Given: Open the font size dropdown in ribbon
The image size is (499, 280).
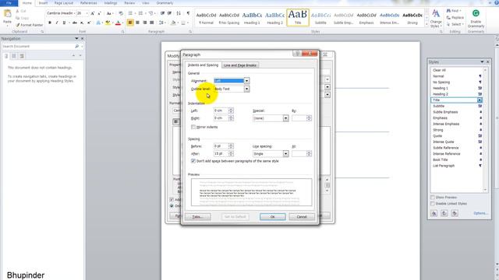Looking at the screenshot, I should 87,13.
